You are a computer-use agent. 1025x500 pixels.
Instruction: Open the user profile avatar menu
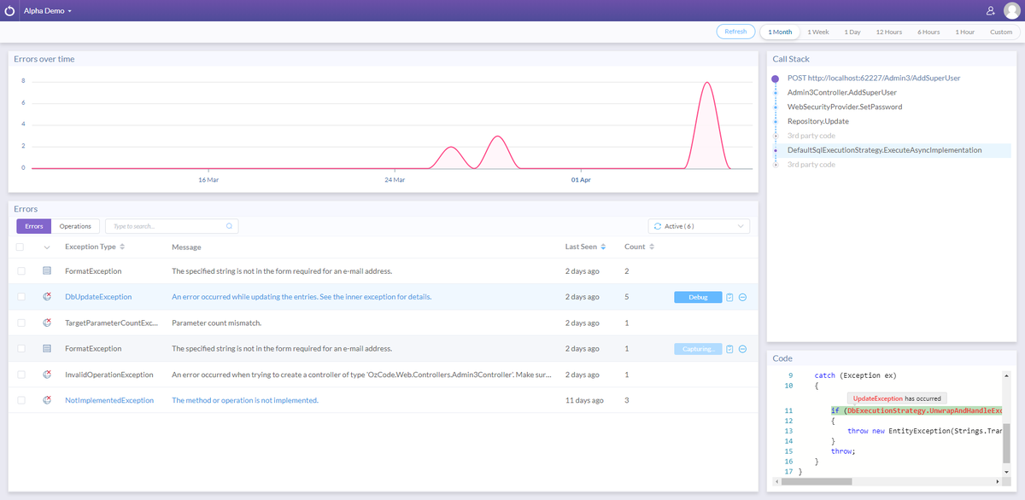coord(1010,10)
